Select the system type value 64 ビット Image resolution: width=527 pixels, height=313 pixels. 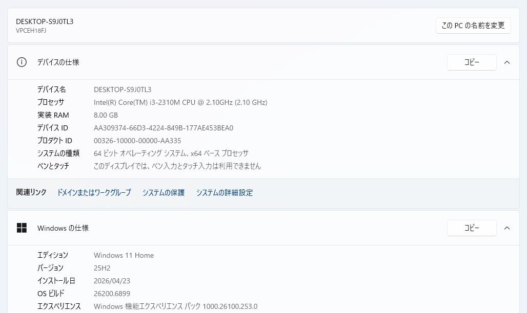click(171, 153)
